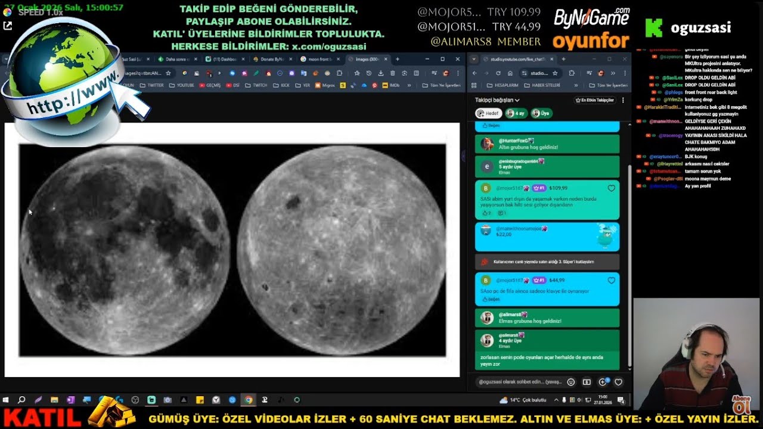Open profile avatar in chat browser toolbar
This screenshot has width=763, height=429.
(x=601, y=73)
